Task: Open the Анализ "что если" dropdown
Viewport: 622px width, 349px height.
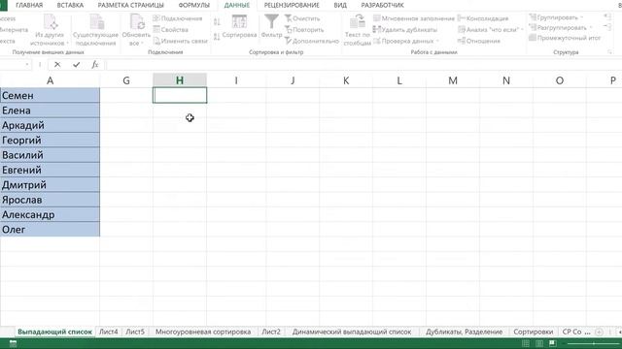Action: [x=491, y=30]
